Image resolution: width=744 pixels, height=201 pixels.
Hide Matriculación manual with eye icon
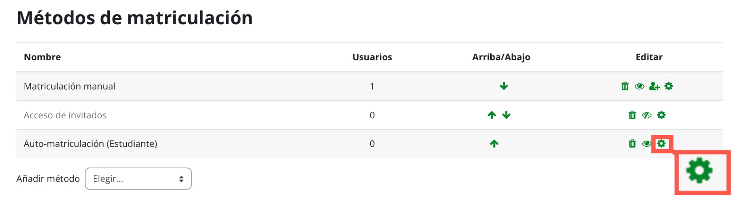(x=639, y=86)
